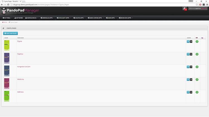This screenshot has height=117, width=209.
Task: Click the Cigota_Pages breadcrumb item
Action: pos(13,22)
